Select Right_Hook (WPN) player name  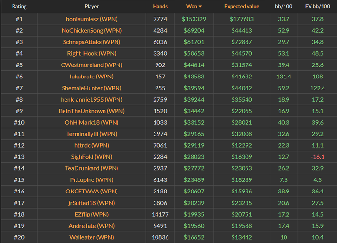[91, 53]
